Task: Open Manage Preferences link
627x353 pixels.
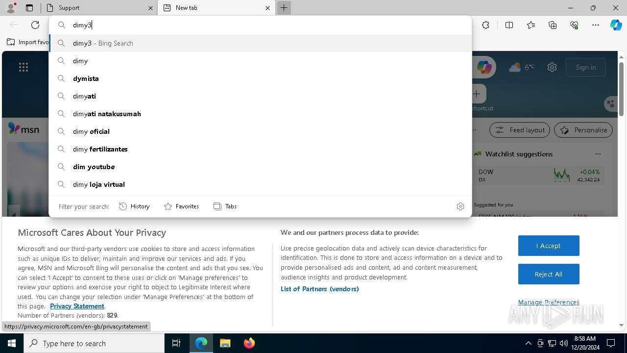Action: click(549, 302)
